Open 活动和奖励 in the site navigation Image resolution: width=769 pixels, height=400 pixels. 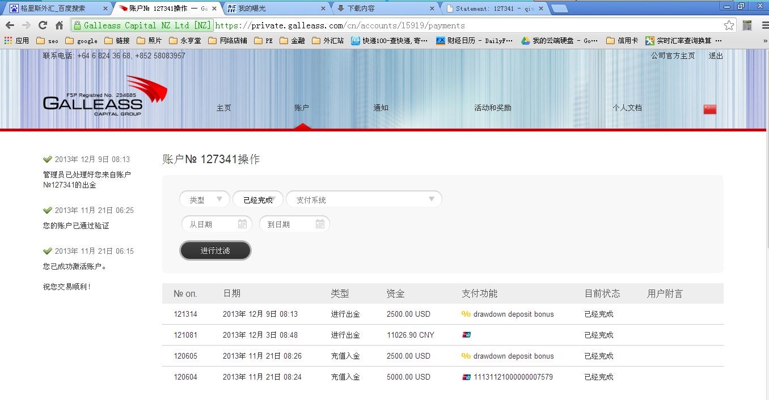(x=493, y=108)
